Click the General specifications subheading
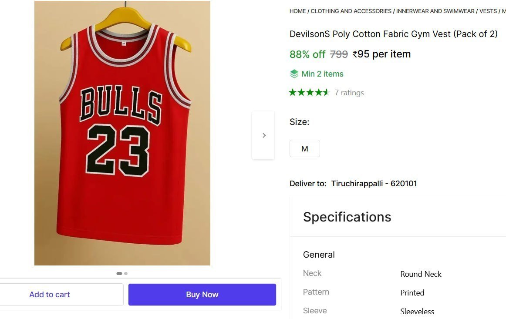Image resolution: width=506 pixels, height=319 pixels. (319, 255)
